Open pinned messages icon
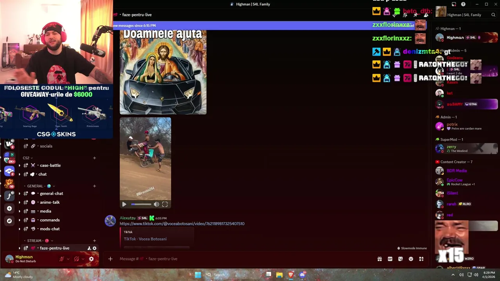The image size is (500, 281). point(415,15)
